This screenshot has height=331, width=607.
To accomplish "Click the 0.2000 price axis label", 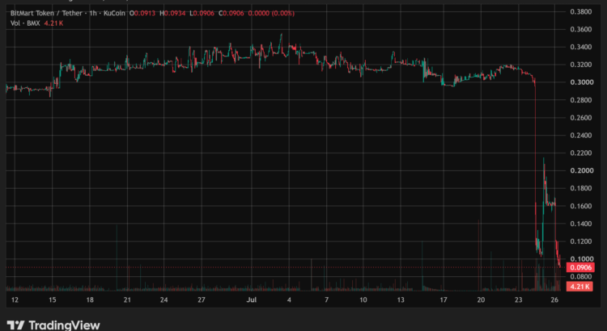I will point(580,170).
